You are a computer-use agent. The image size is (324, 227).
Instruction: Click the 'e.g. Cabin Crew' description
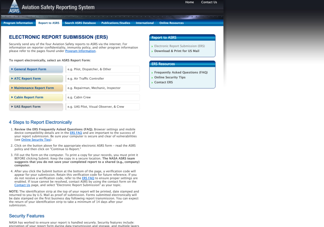(x=103, y=97)
